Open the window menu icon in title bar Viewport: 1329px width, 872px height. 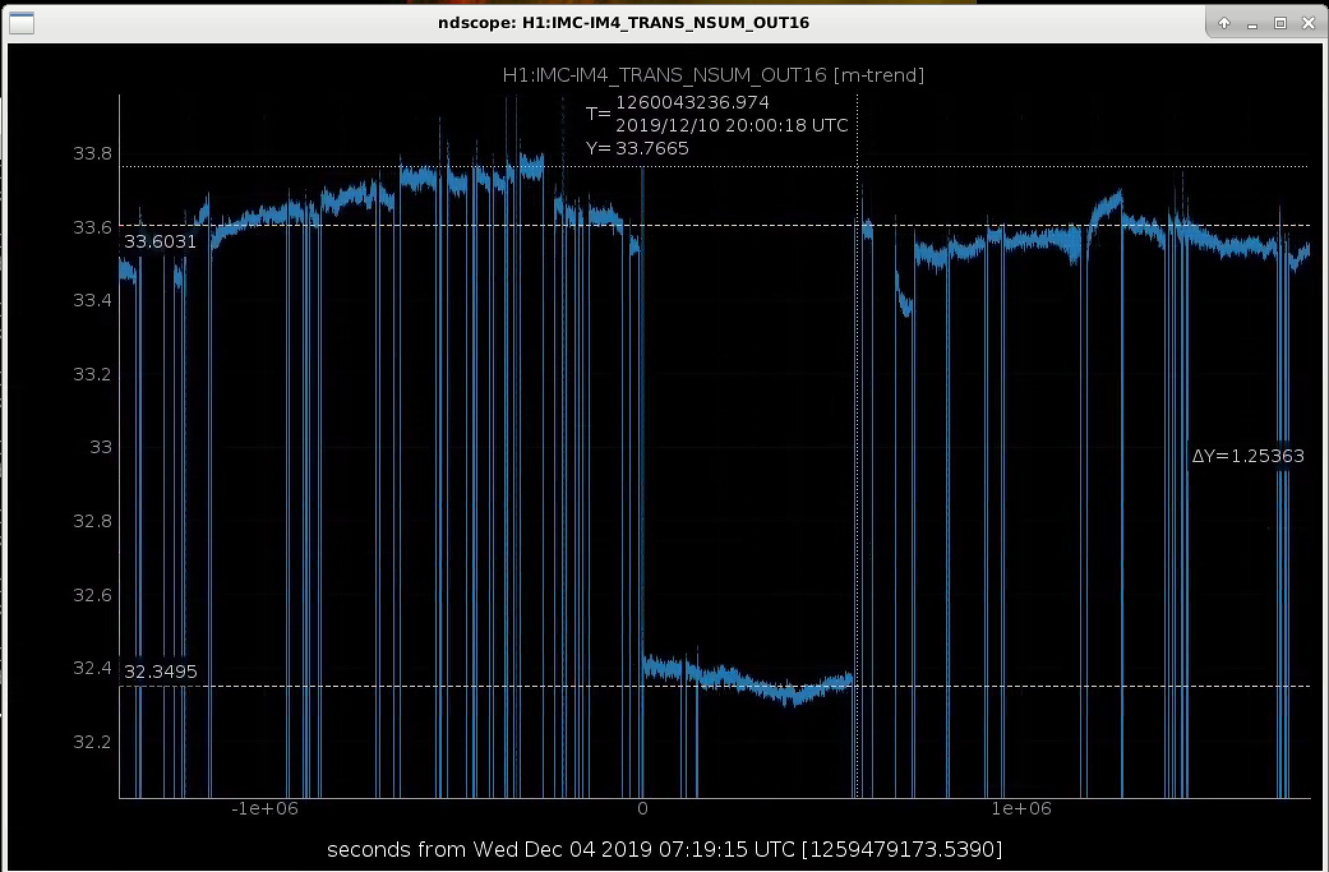tap(22, 24)
